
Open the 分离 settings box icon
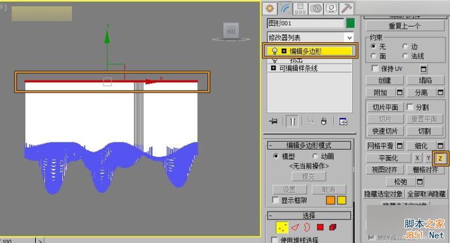(x=440, y=92)
